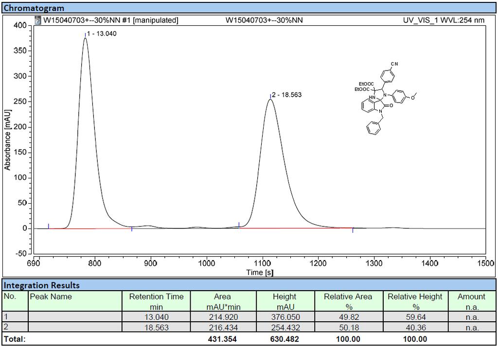Click the Integration Results panel header
The width and height of the screenshot is (498, 349).
[x=249, y=285]
